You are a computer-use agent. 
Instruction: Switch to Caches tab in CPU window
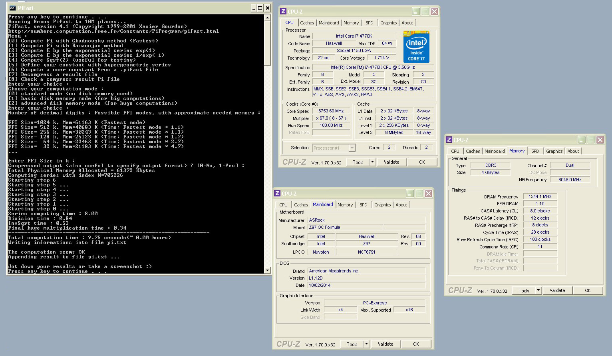(307, 23)
